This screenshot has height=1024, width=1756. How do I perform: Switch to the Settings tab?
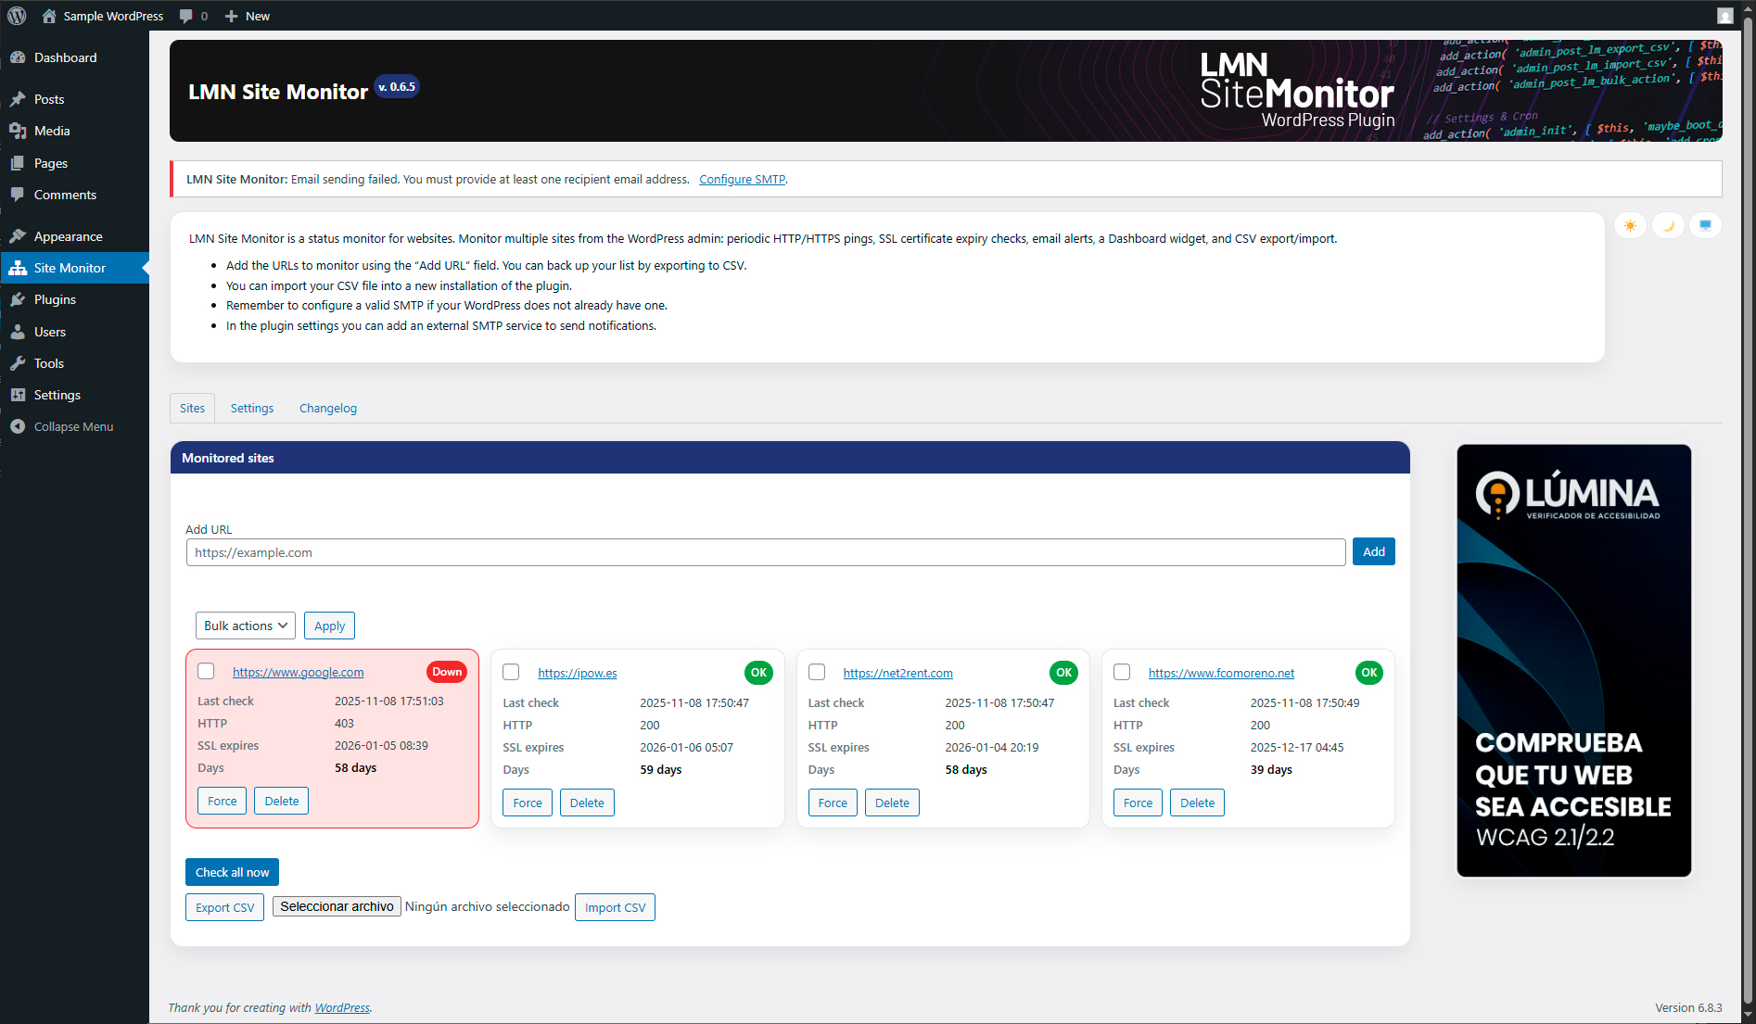252,408
